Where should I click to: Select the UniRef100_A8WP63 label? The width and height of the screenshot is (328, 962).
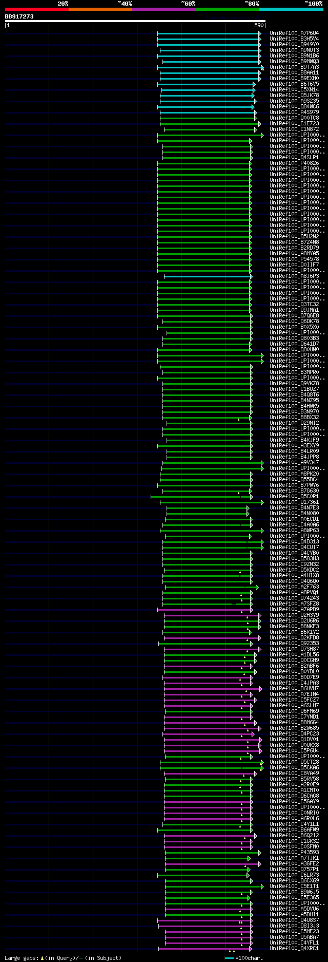tap(294, 531)
